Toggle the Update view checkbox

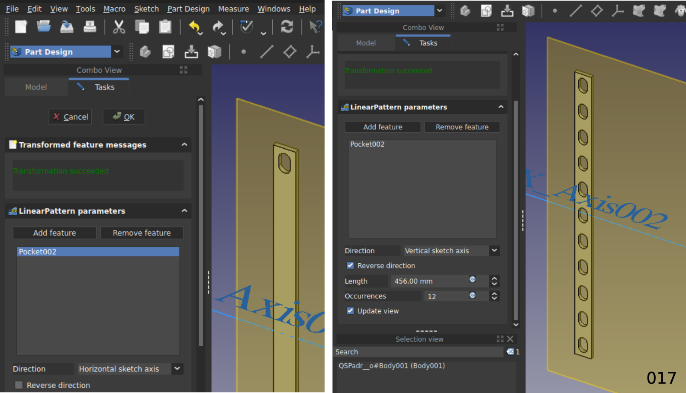(x=350, y=311)
